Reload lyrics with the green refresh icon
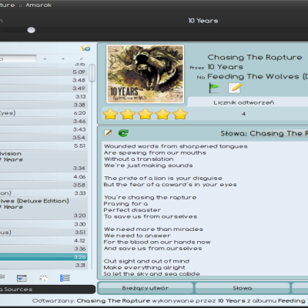 pos(123,132)
